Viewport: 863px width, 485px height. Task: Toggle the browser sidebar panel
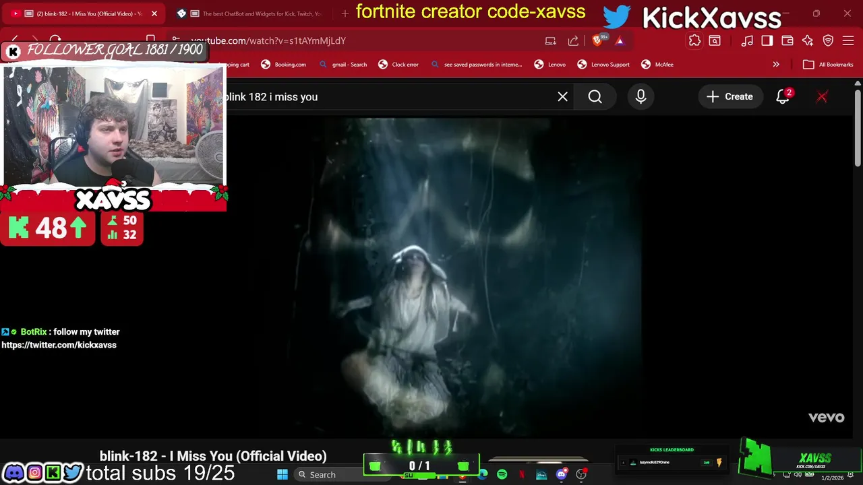[x=767, y=40]
